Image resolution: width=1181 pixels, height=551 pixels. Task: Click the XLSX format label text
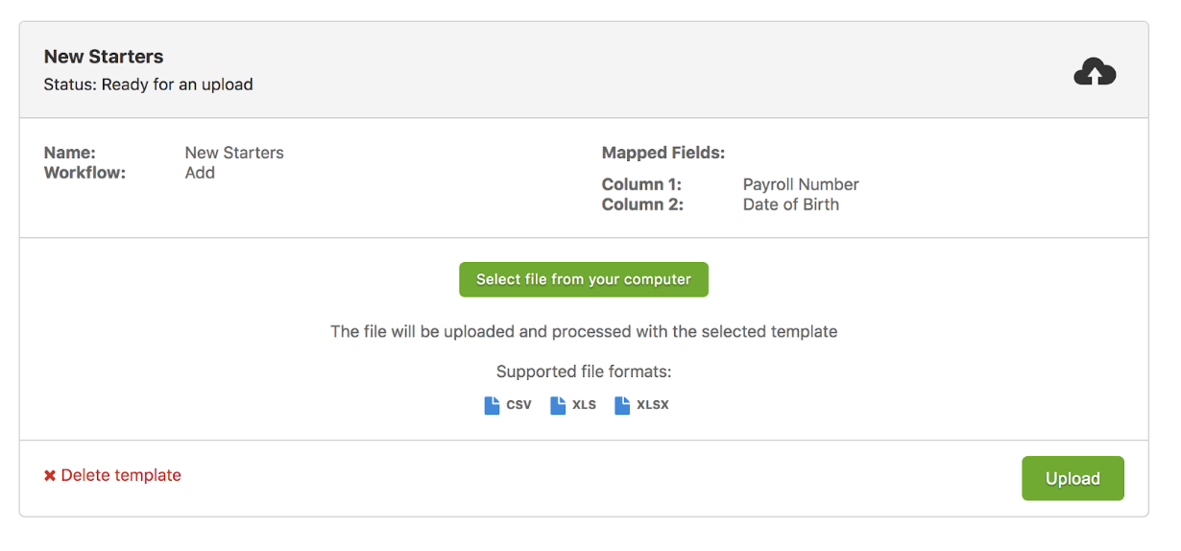653,405
